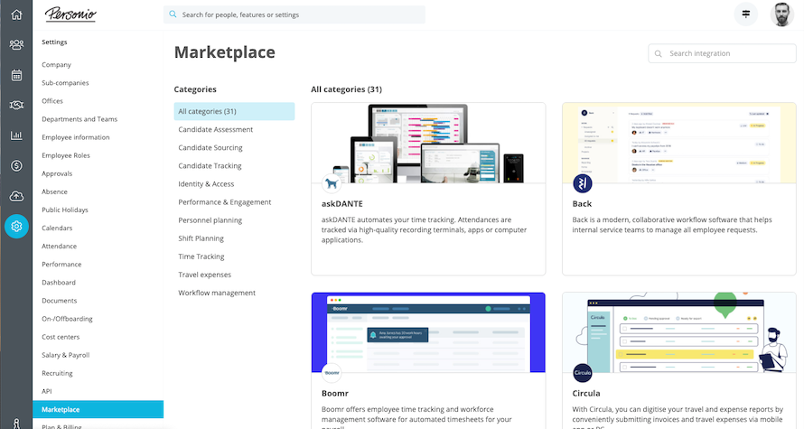Open the askDANTE integration title
Screen dimensions: 804x429
click(342, 203)
